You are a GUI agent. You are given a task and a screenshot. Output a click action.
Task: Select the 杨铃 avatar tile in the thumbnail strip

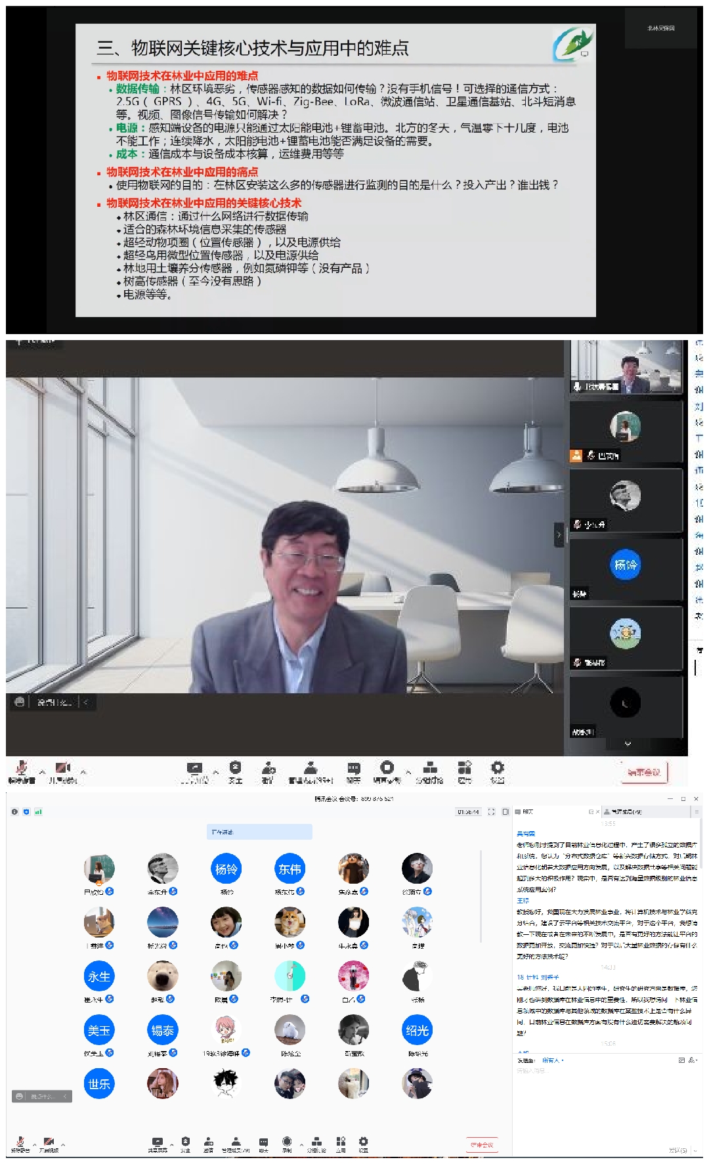point(626,565)
